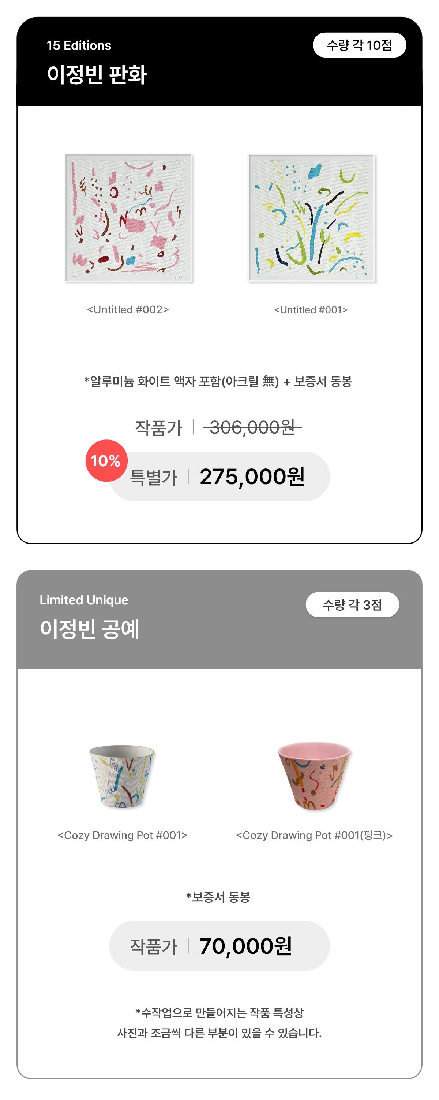This screenshot has width=439, height=1100.
Task: Click the 작품가 70,000원 price pill
Action: [219, 945]
